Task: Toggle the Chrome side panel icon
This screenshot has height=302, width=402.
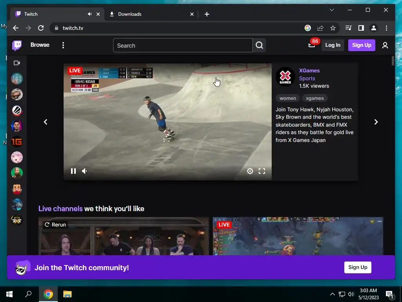Action: pyautogui.click(x=361, y=28)
